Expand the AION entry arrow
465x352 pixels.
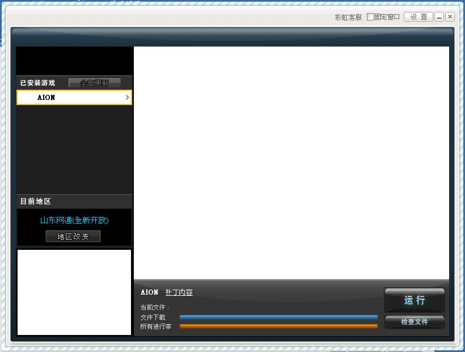[x=128, y=97]
